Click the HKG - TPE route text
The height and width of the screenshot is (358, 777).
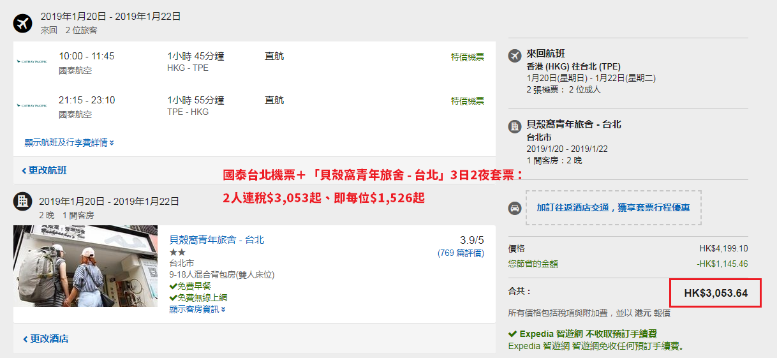[x=188, y=68]
